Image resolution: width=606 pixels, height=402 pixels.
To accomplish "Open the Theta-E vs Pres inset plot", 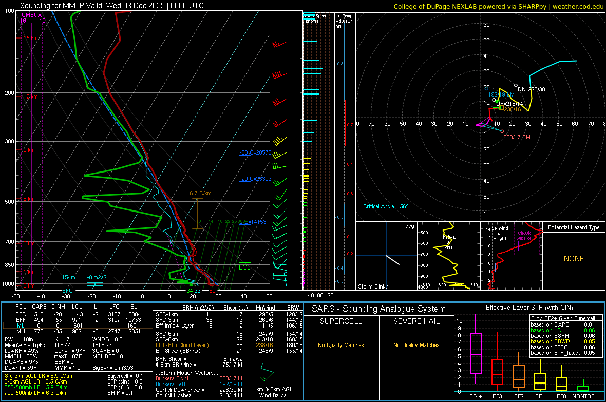I will click(x=449, y=256).
